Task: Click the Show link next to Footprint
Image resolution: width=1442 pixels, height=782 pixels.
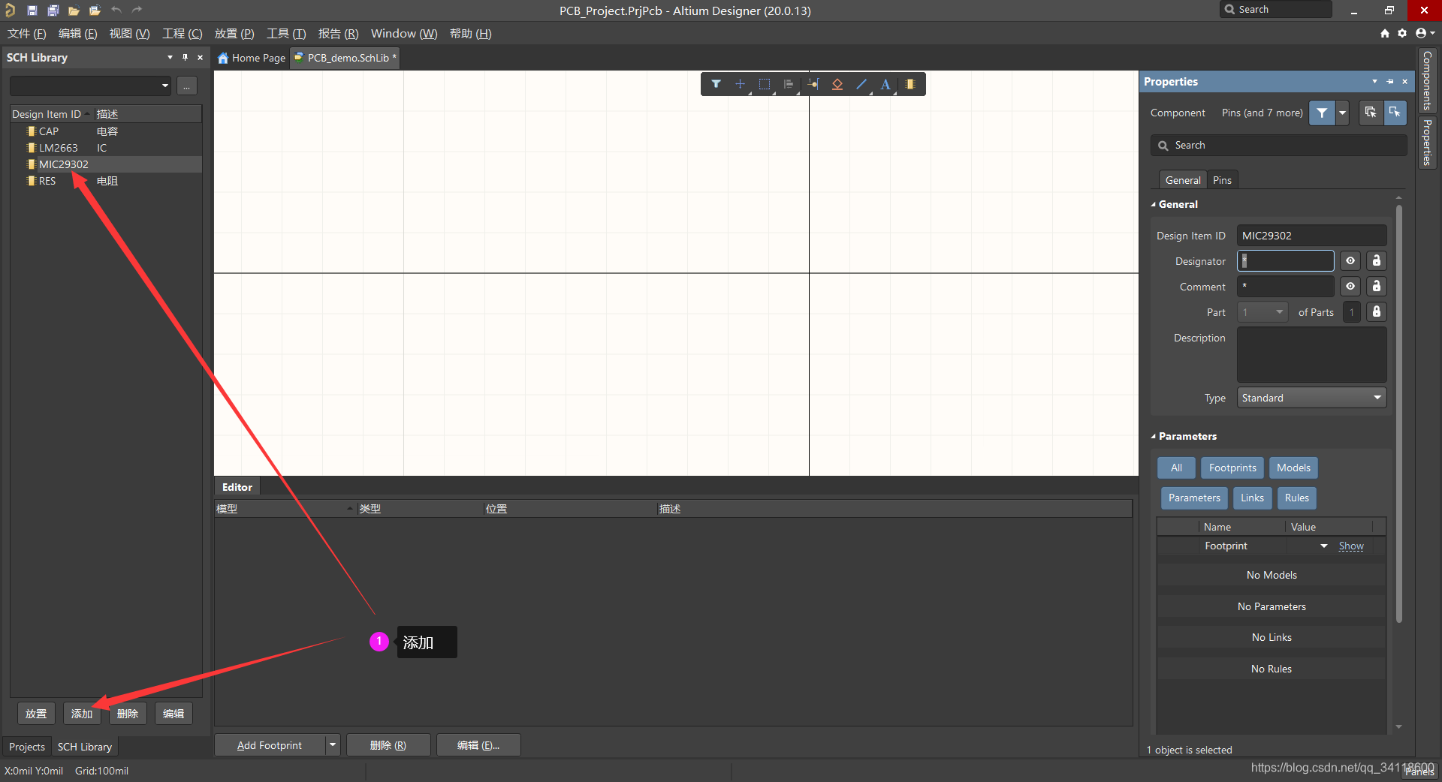Action: (x=1351, y=546)
